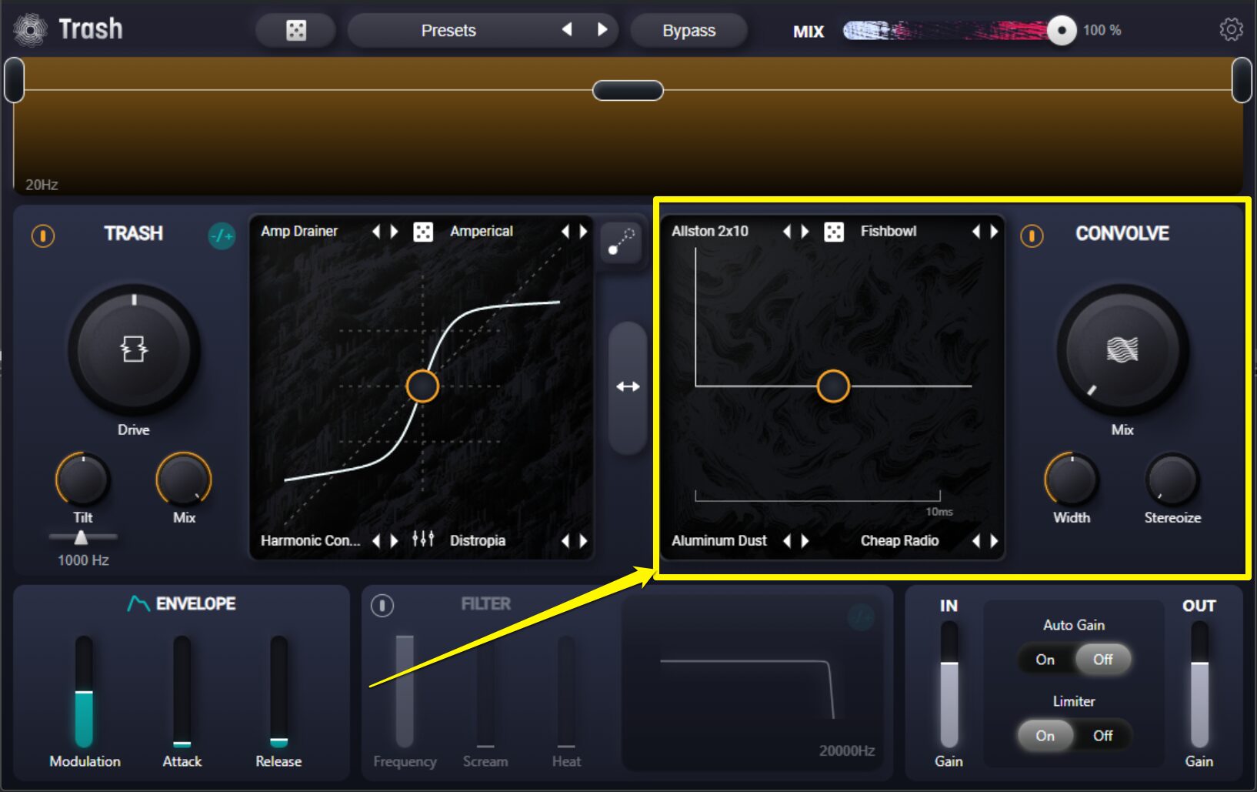Click the Tilt knob

(82, 480)
